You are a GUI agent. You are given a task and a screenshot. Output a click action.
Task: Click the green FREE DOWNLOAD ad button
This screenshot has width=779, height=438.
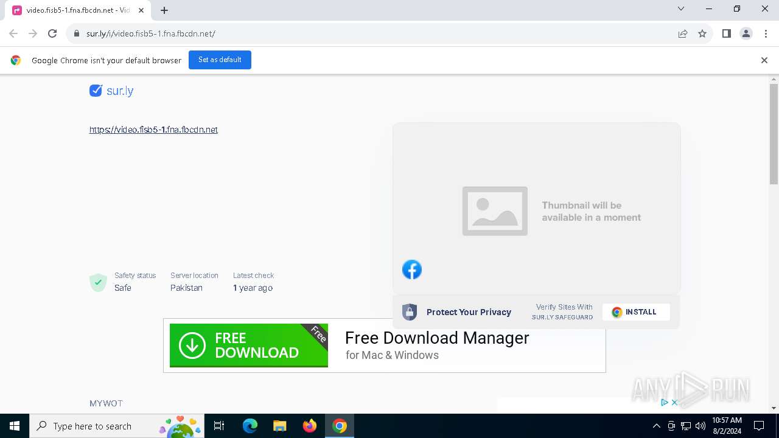point(249,346)
